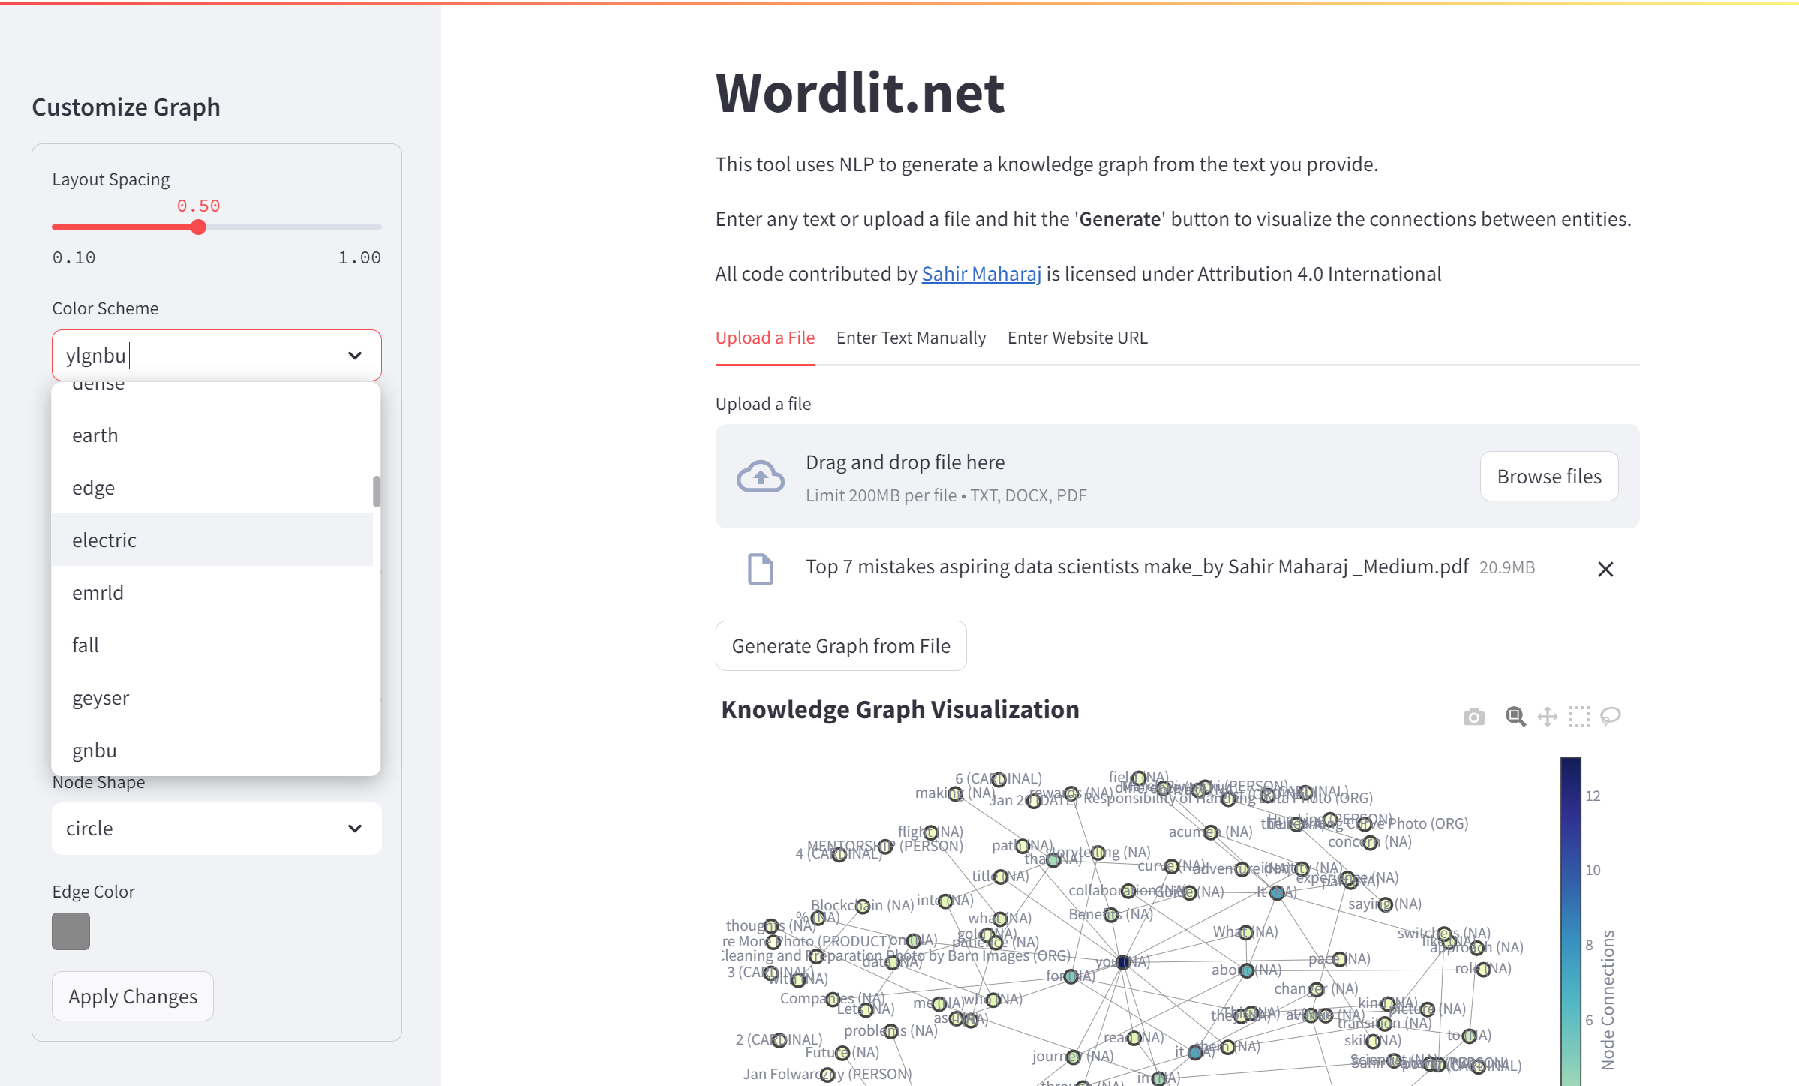Click the remove file icon next to PDF upload
The width and height of the screenshot is (1799, 1086).
point(1604,568)
